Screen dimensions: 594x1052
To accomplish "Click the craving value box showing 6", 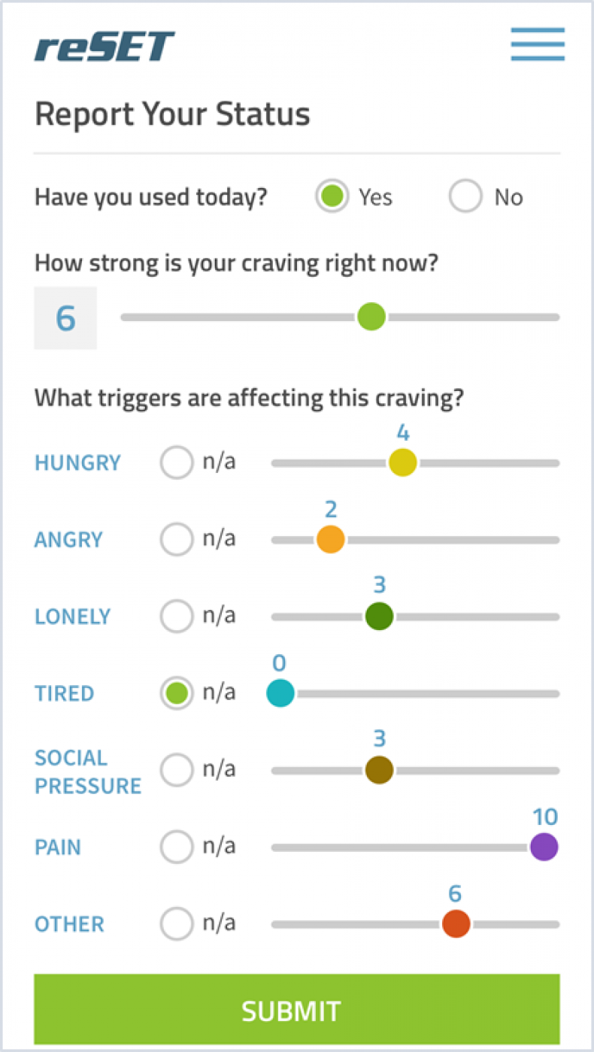I will point(65,318).
